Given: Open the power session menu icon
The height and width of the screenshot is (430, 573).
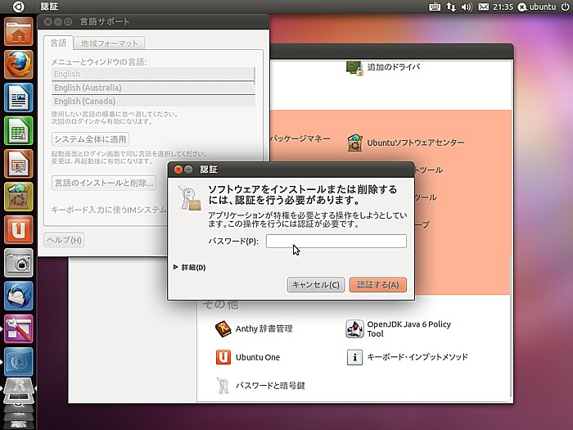Looking at the screenshot, I should click(565, 7).
